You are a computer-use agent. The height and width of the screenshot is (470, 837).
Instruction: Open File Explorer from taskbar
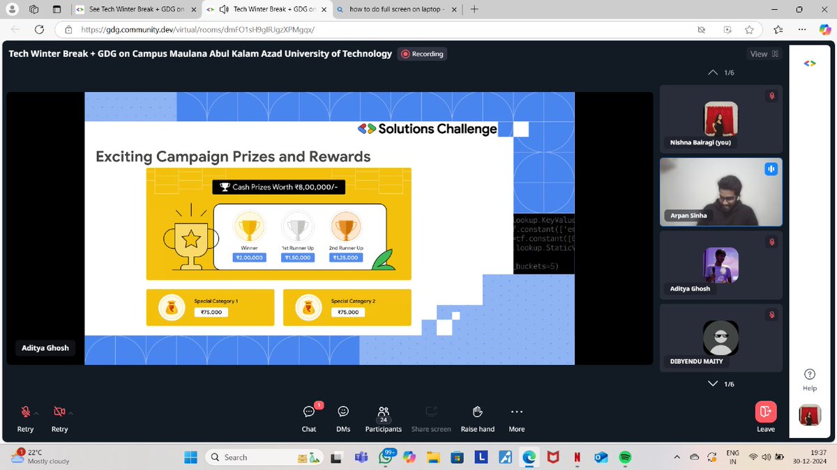(x=433, y=457)
